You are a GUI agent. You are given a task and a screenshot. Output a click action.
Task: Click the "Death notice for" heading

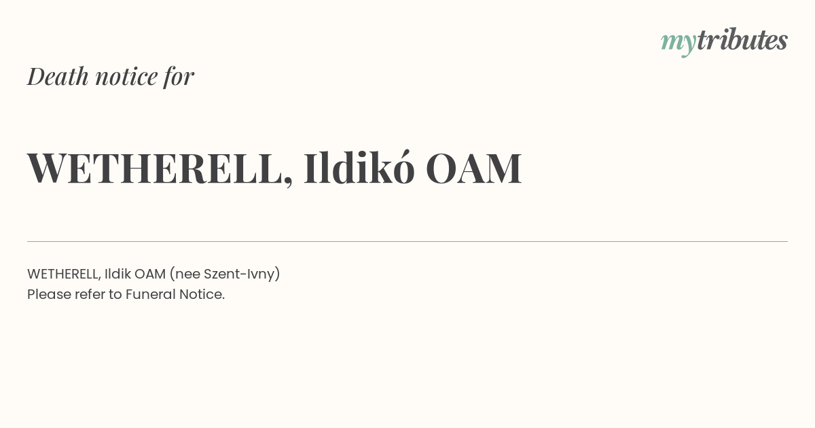(111, 76)
